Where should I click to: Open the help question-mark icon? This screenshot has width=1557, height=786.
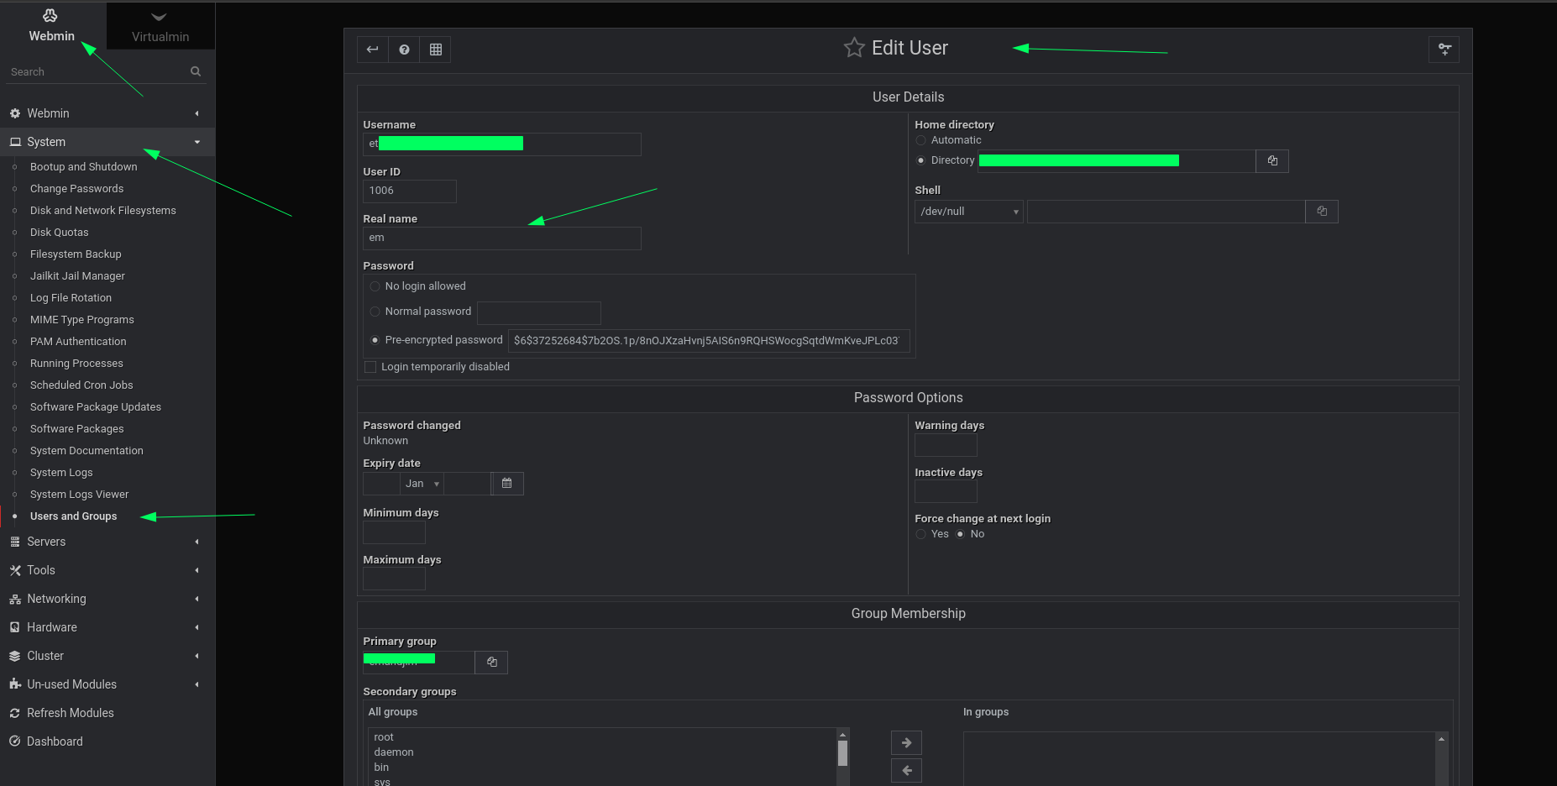tap(404, 50)
